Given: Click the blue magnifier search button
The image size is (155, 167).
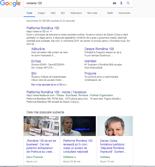Looking at the screenshot, I should tap(128, 3).
